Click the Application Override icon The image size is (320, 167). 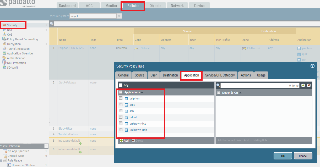(4, 53)
